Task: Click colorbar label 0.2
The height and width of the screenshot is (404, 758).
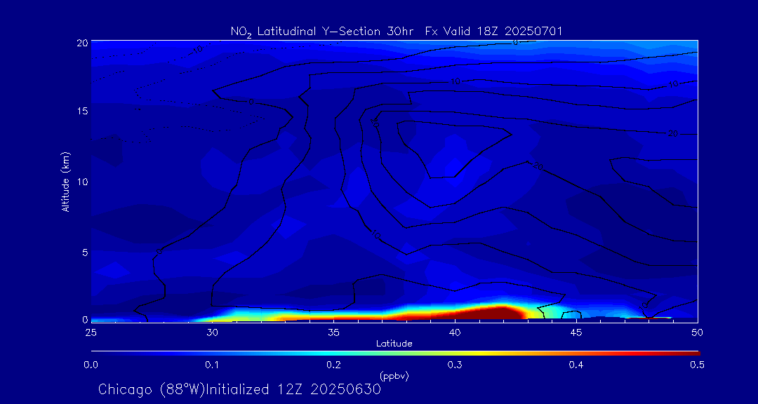Action: coord(333,365)
